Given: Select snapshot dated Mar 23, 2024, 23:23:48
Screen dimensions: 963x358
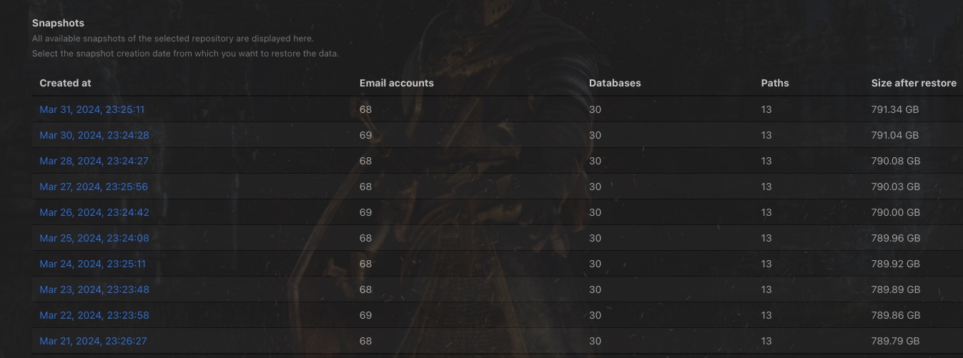Looking at the screenshot, I should [x=94, y=289].
